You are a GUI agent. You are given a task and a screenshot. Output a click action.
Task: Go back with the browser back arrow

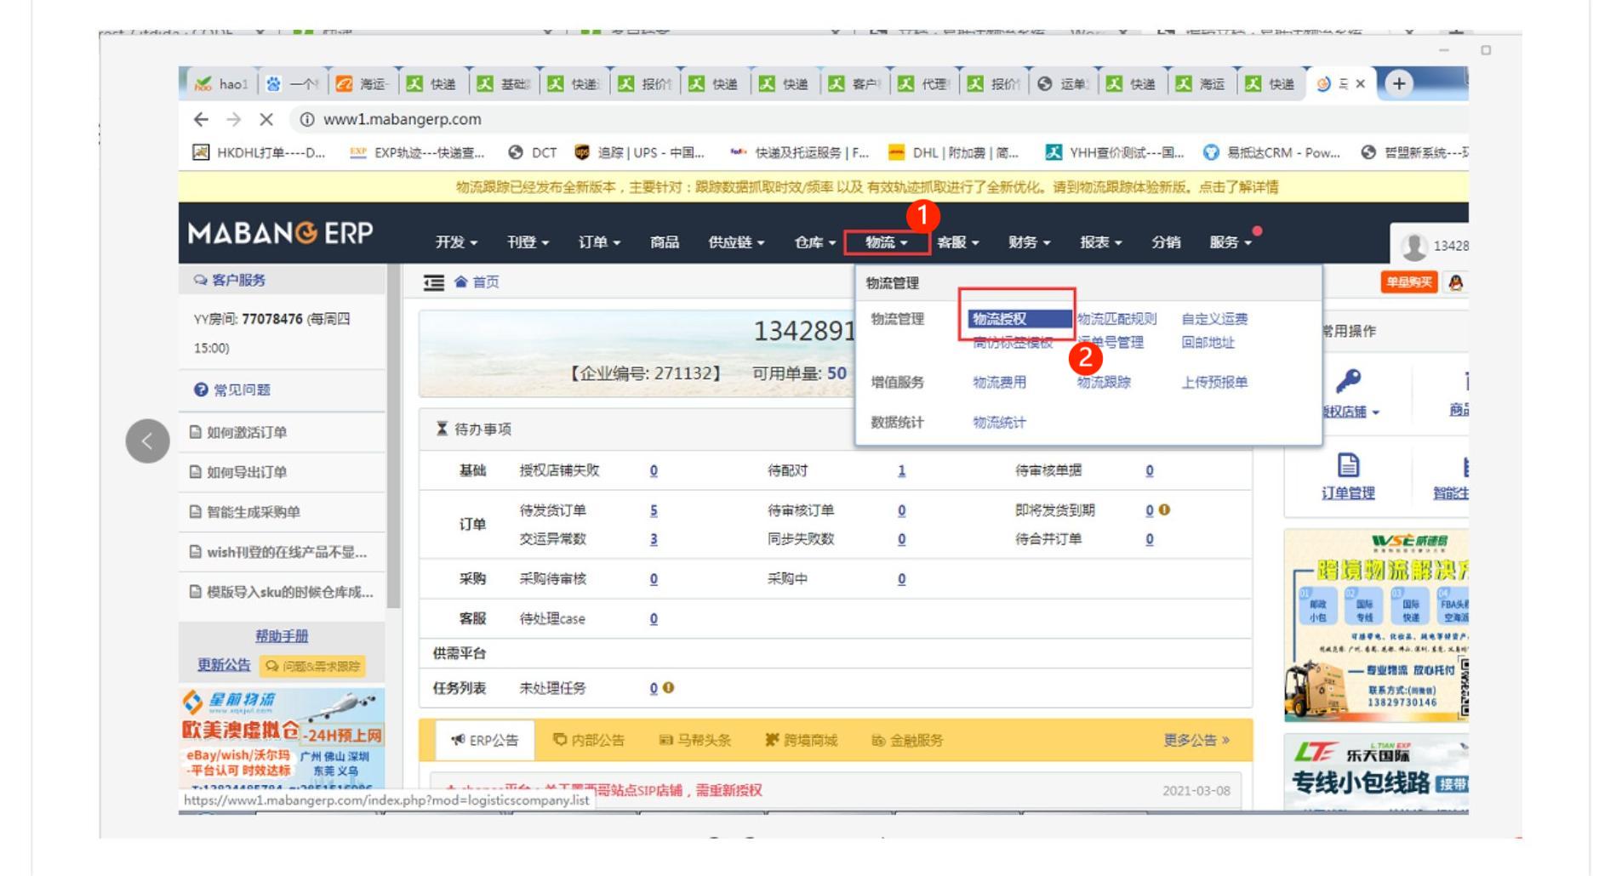pos(201,120)
